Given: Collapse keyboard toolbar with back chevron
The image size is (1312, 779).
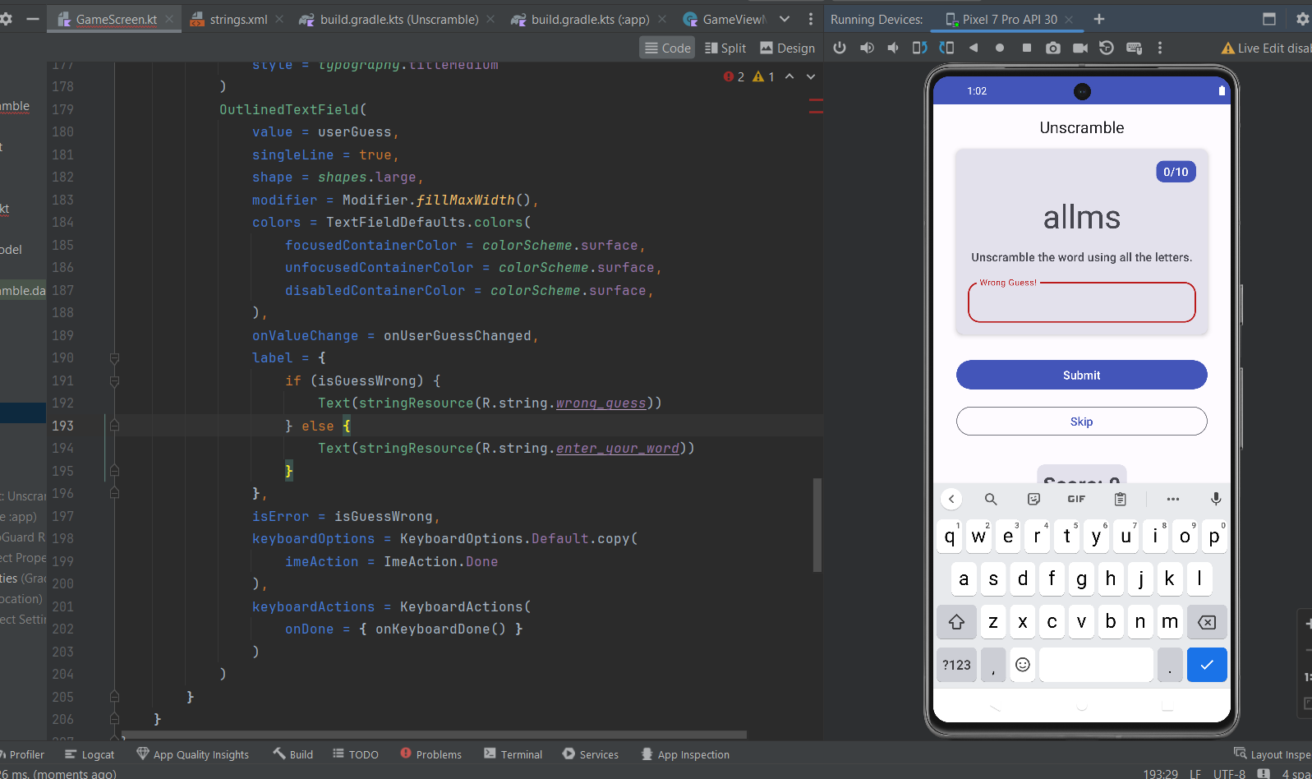Looking at the screenshot, I should pyautogui.click(x=951, y=499).
